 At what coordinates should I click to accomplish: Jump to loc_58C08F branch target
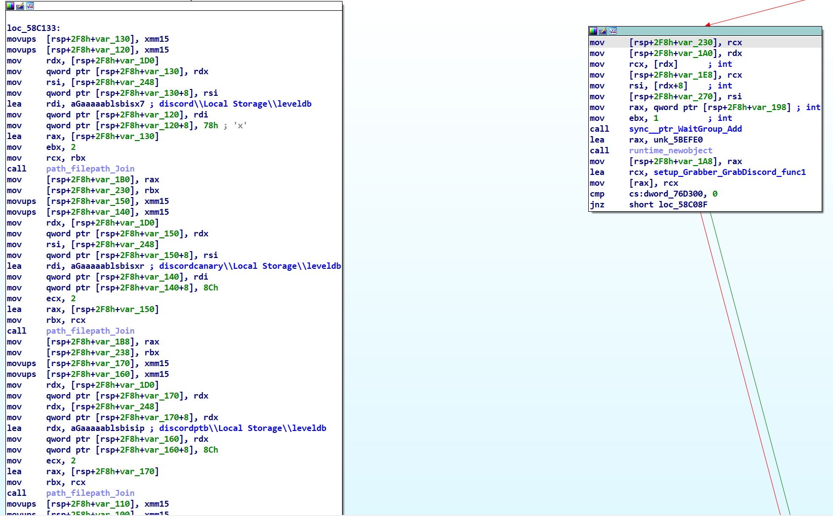(x=683, y=204)
